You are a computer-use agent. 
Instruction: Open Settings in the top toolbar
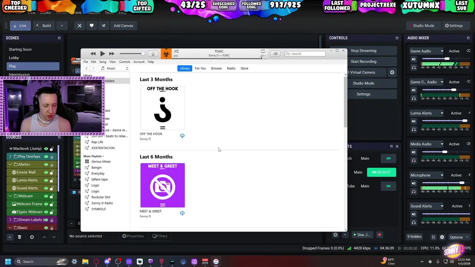coord(454,26)
